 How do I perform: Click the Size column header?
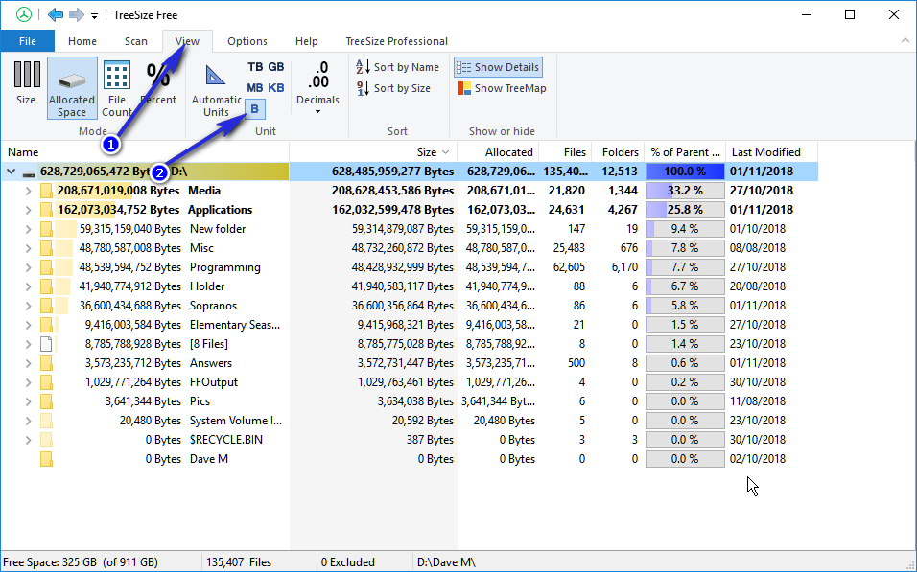[x=373, y=152]
